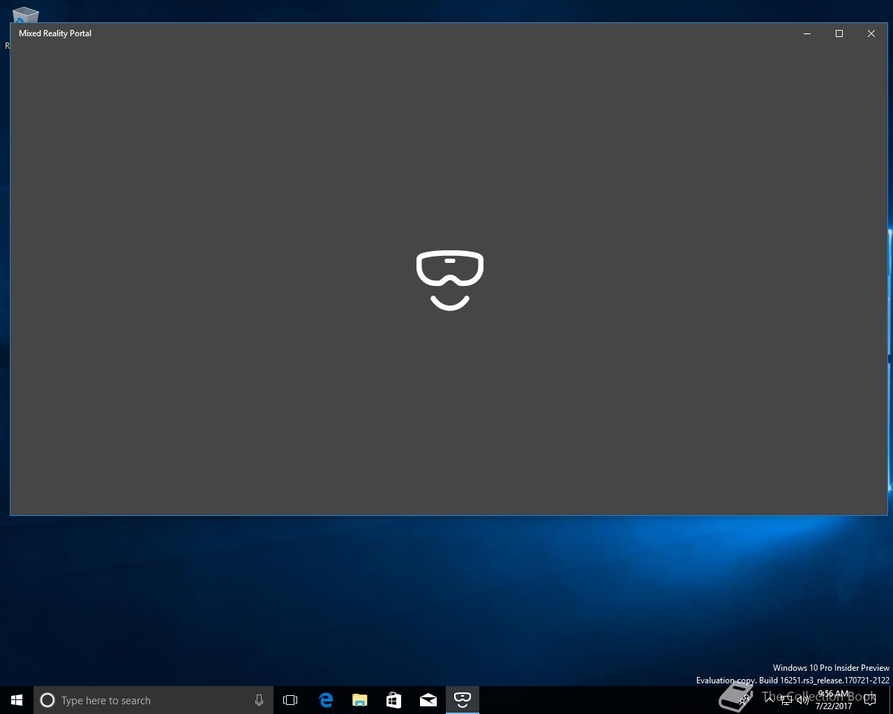Select Mixed Reality Portal taskbar icon
The image size is (893, 714).
463,700
